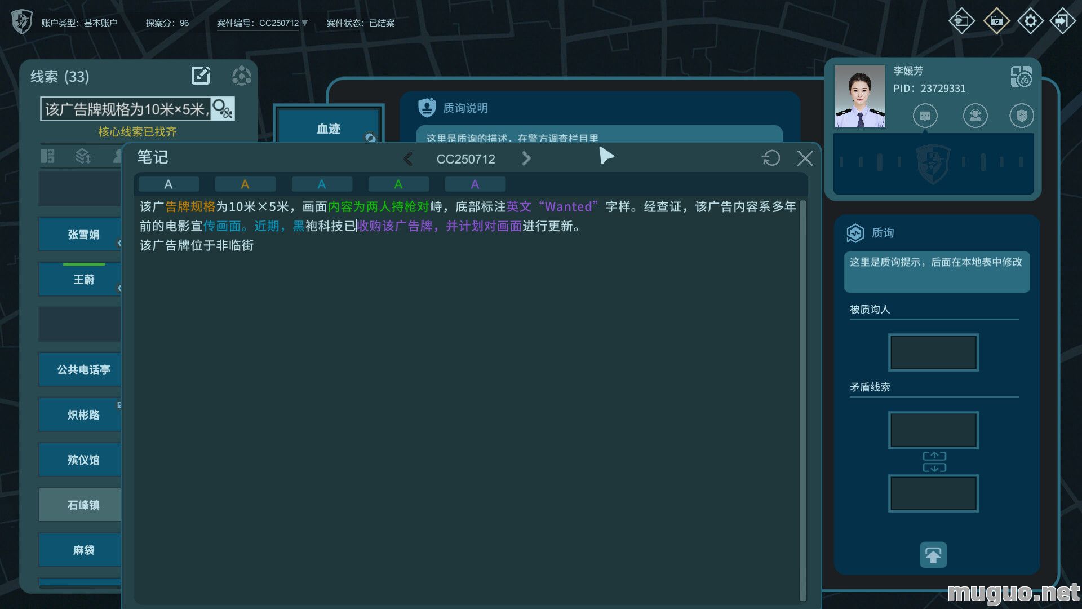Click the clue search input field

pos(126,109)
